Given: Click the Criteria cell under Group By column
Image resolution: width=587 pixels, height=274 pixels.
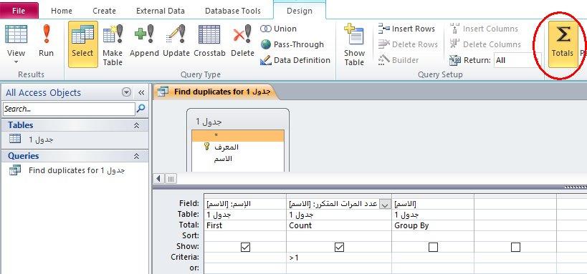Looking at the screenshot, I should point(433,258).
